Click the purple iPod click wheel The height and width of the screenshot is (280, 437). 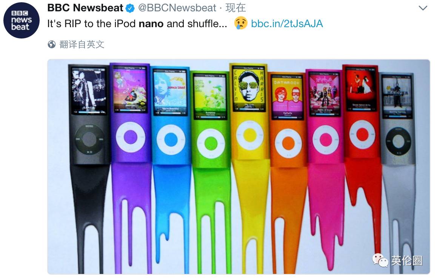click(x=131, y=137)
